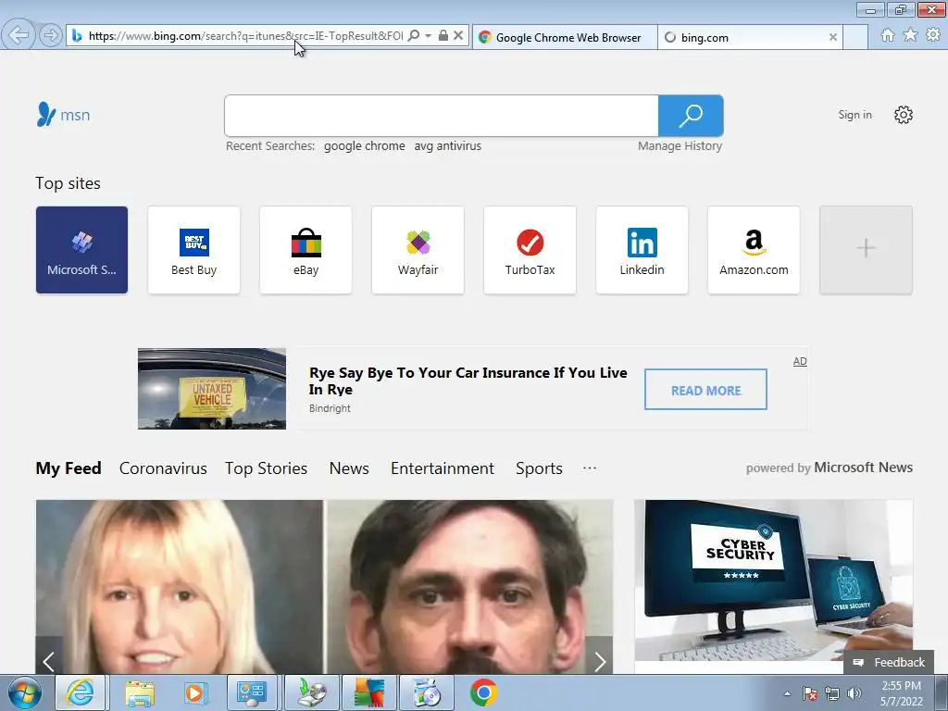This screenshot has height=711, width=948.
Task: Select the Coronavirus feed tab
Action: [163, 468]
